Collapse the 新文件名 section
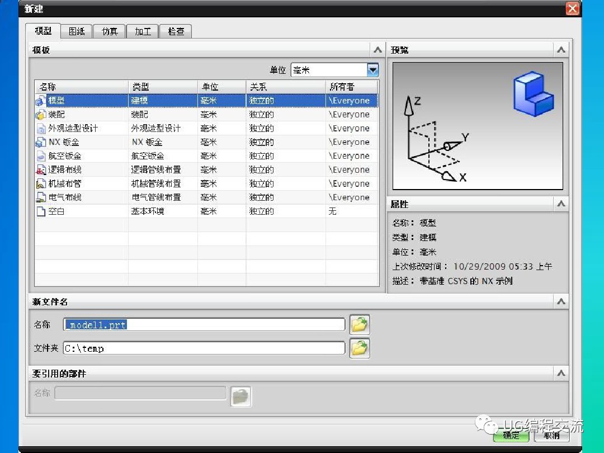Screen dimensions: 604x453 pos(561,301)
